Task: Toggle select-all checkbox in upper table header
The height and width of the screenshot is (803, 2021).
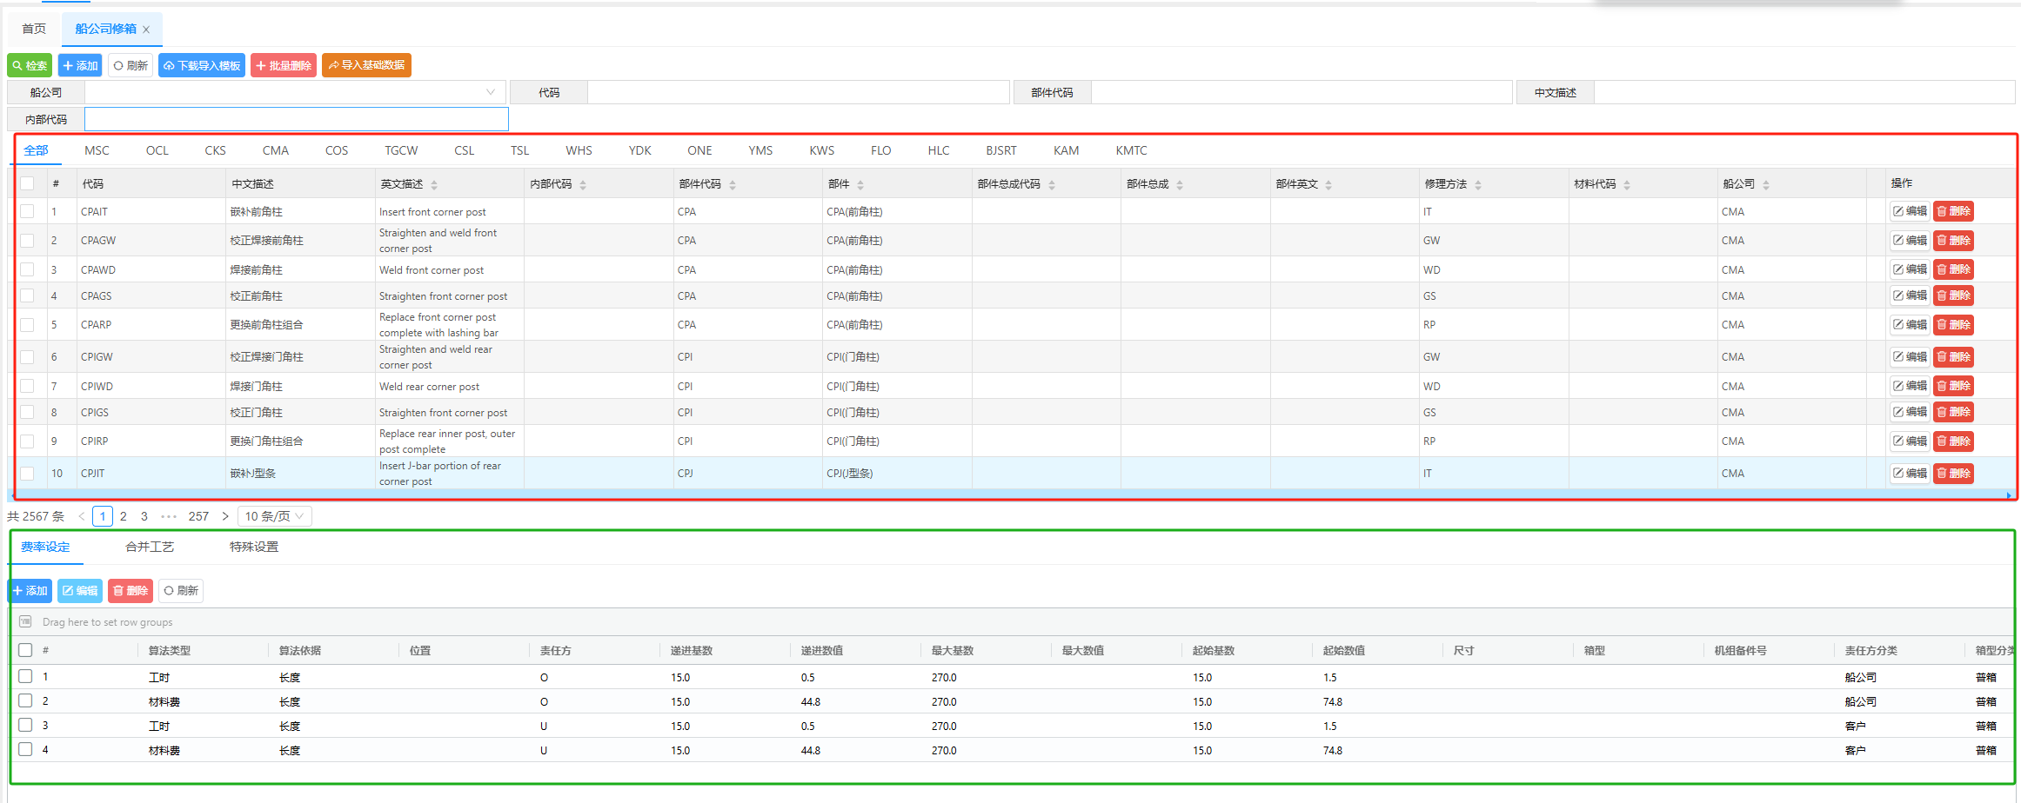Action: (28, 183)
